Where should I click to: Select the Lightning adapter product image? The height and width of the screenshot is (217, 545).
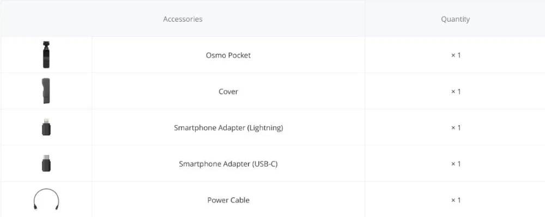coord(46,127)
